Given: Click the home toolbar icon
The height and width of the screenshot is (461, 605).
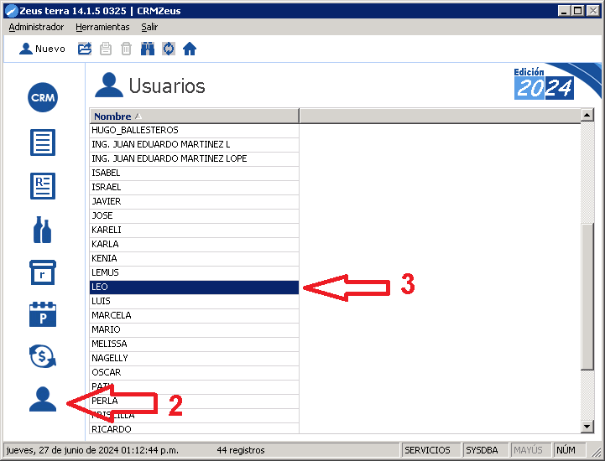Looking at the screenshot, I should [x=190, y=49].
